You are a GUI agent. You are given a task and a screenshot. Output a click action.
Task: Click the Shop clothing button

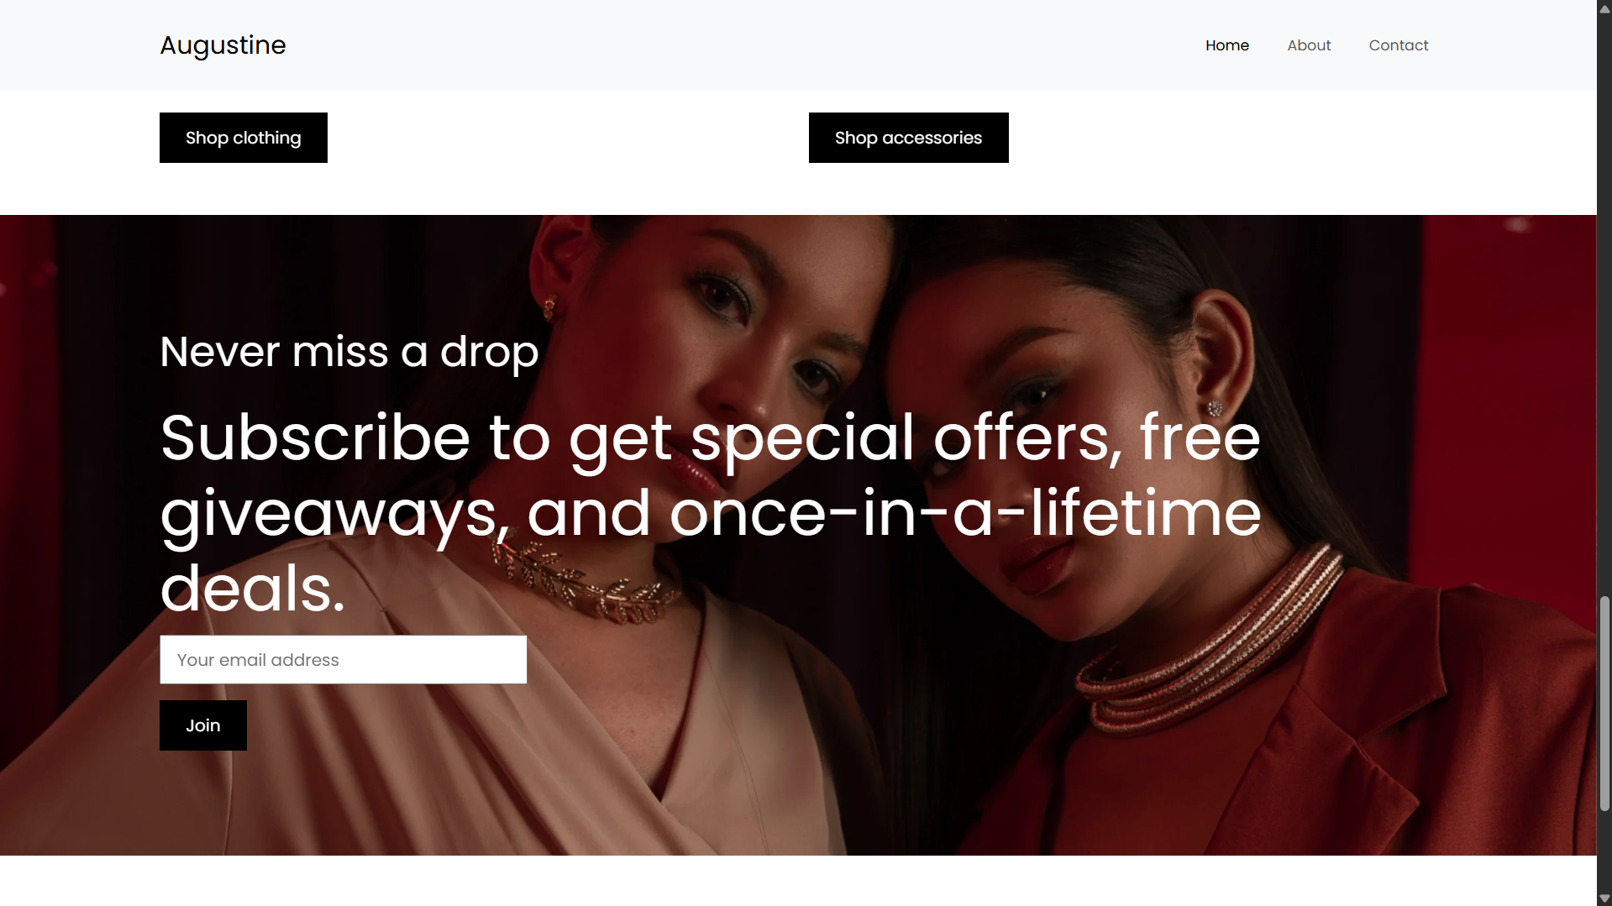(x=244, y=138)
